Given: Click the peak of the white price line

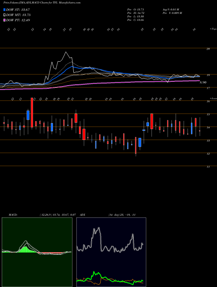Looking at the screenshot, I should pos(66,52).
